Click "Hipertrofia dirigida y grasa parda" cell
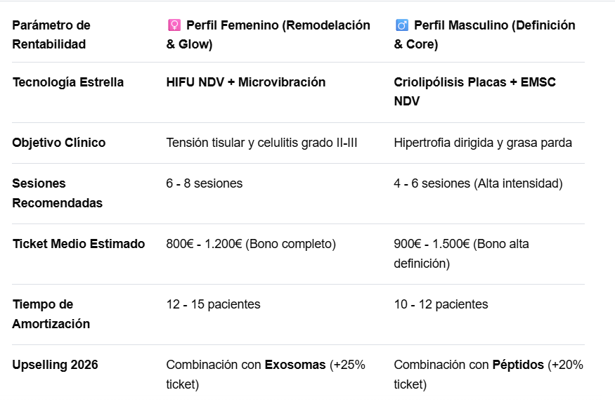Screen dimensions: 615x402 point(483,143)
